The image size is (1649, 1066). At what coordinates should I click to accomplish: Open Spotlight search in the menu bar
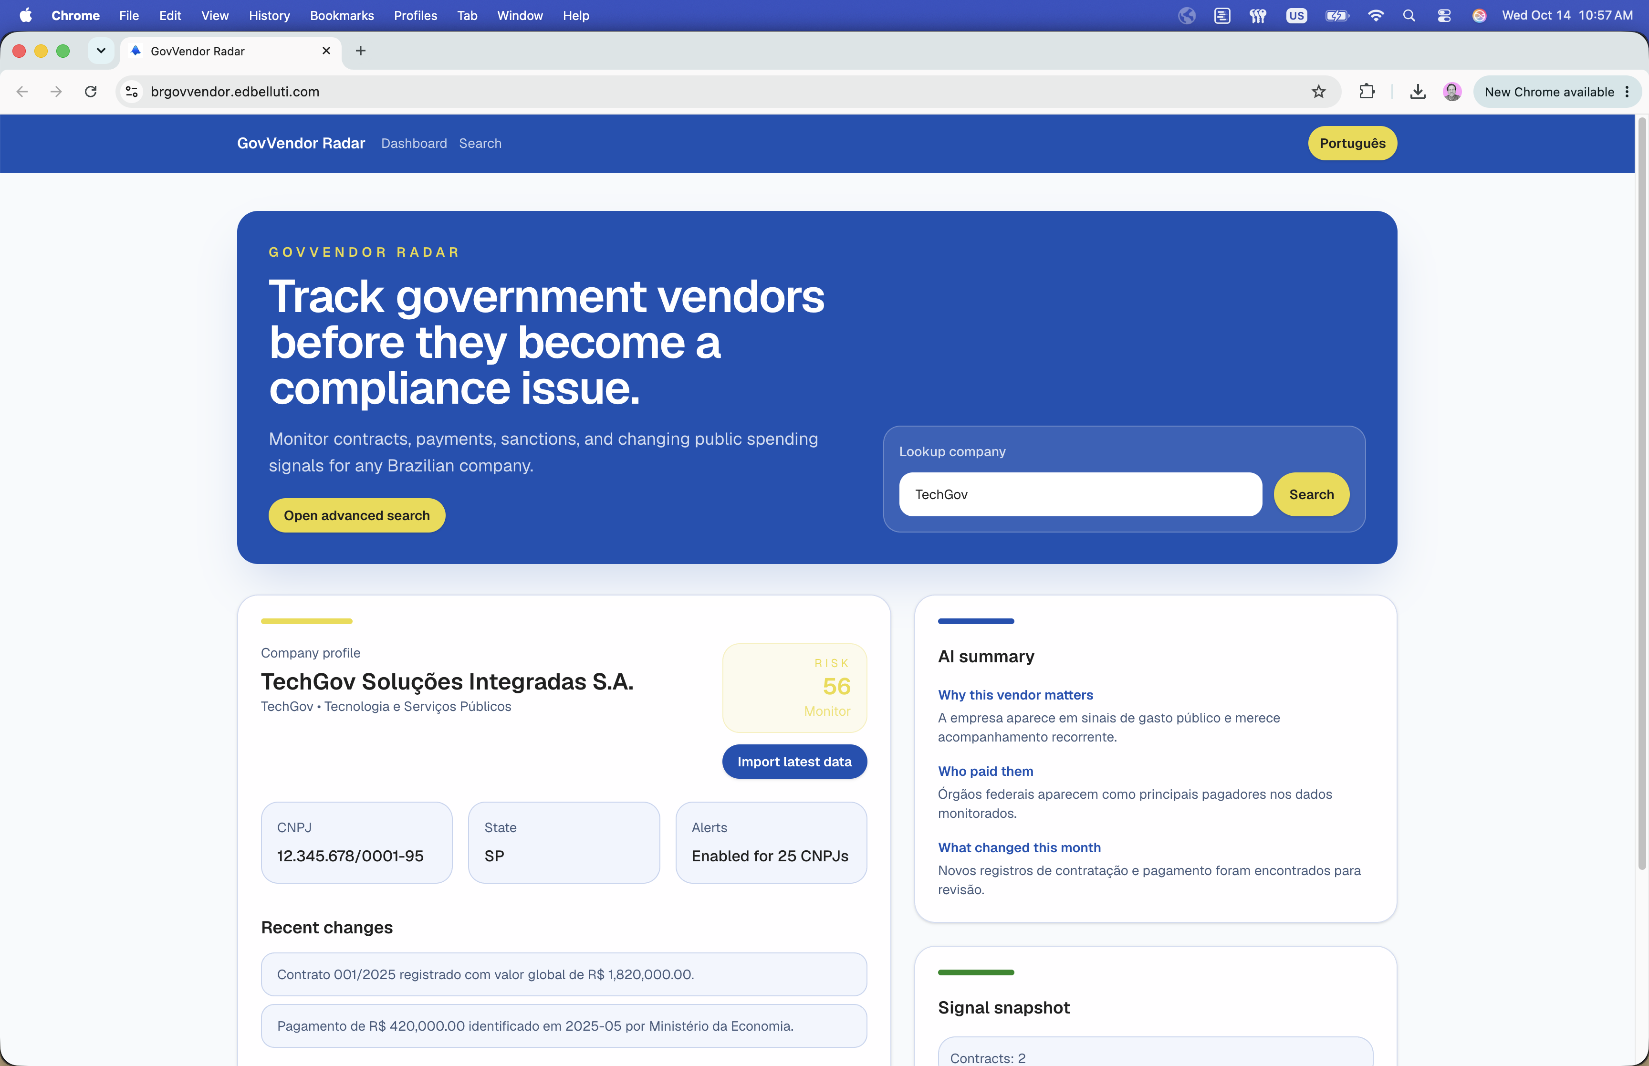point(1409,15)
